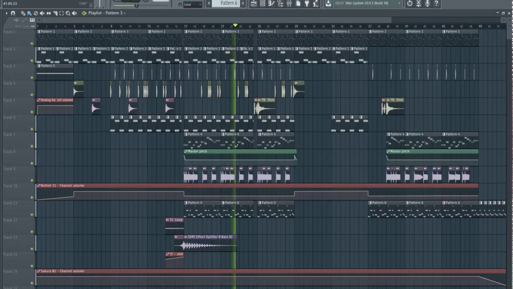
Task: Click the green playhead marker on timeline
Action: (x=235, y=26)
